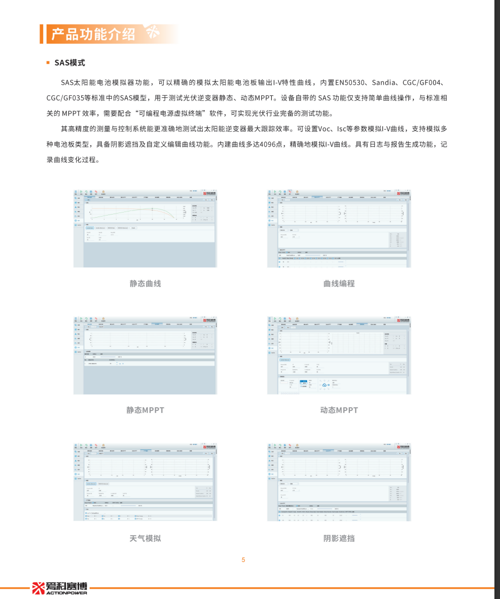Select active weather tab in 天气模拟 screenshot
This screenshot has width=500, height=599.
[146, 450]
